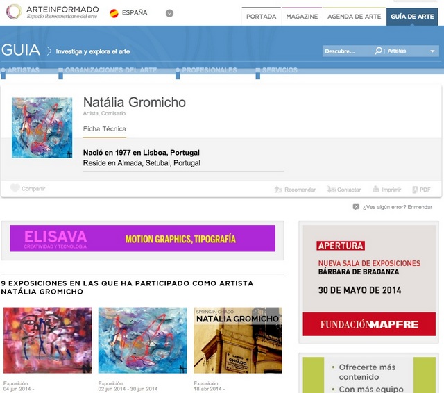Click the Elisava motion graphics banner
Viewport: 444px width, 393px height.
point(142,238)
